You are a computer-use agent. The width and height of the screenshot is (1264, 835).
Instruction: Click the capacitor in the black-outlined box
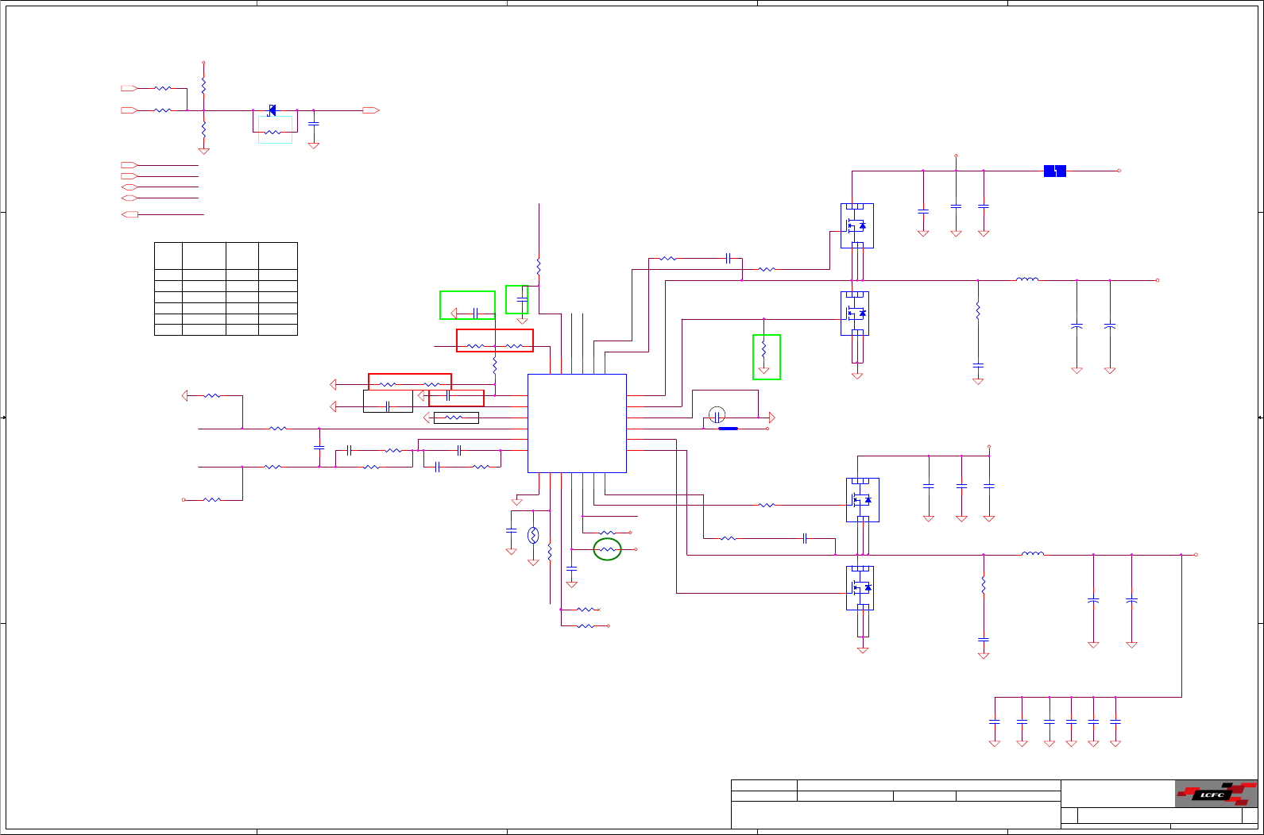(387, 406)
